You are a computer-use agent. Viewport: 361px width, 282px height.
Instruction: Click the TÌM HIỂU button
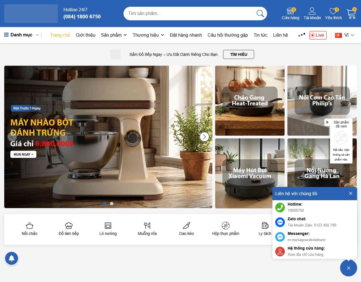tap(239, 54)
